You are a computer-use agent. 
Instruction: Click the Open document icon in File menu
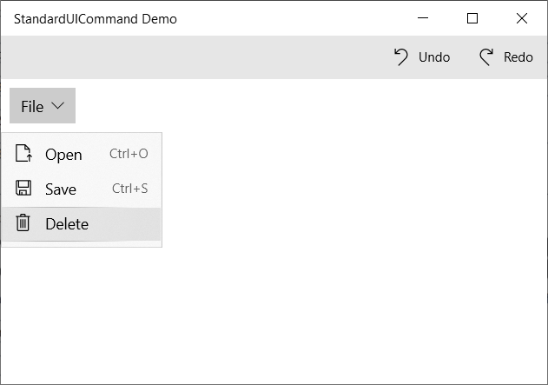tap(23, 154)
